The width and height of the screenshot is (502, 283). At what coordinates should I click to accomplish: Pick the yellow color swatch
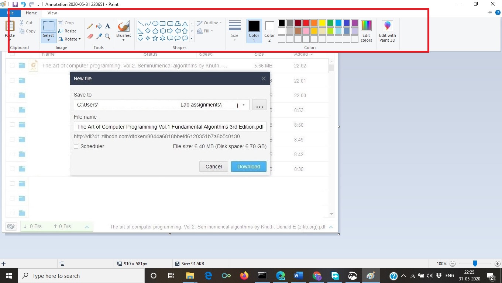pos(322,23)
